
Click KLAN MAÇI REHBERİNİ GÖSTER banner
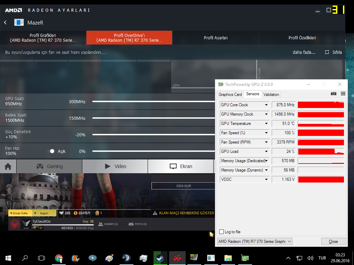[183, 213]
